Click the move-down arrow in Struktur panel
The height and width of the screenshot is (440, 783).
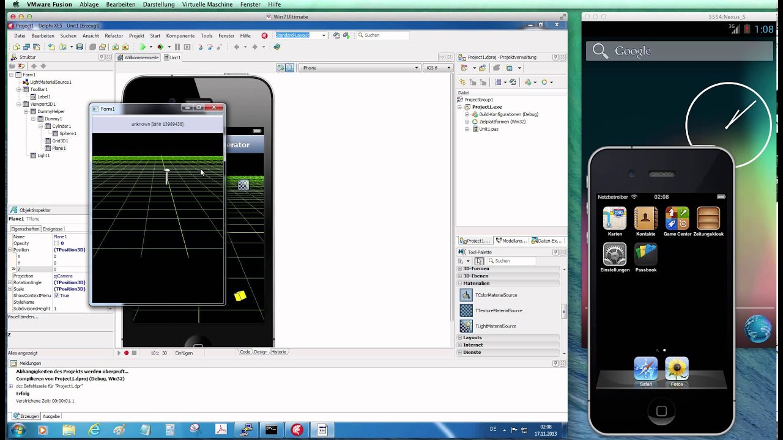pos(43,66)
